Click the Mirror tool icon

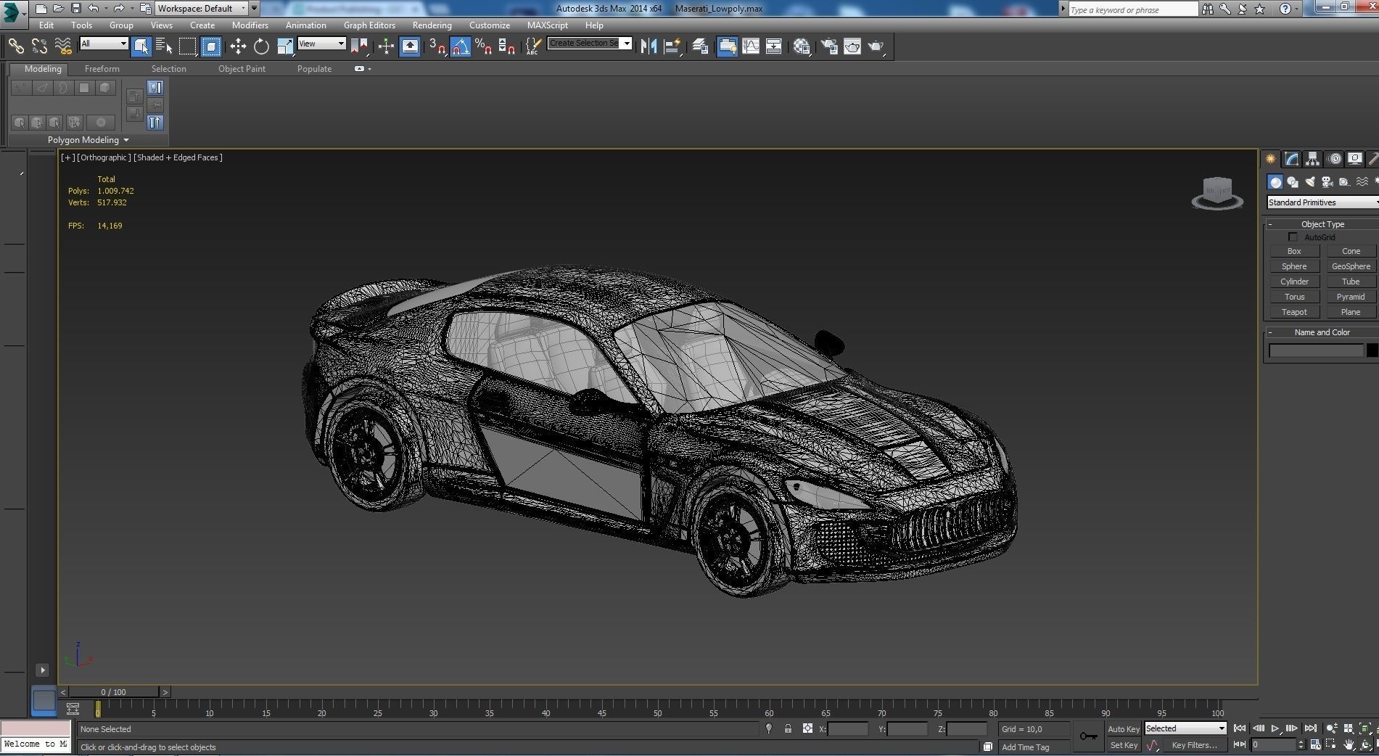tap(649, 46)
